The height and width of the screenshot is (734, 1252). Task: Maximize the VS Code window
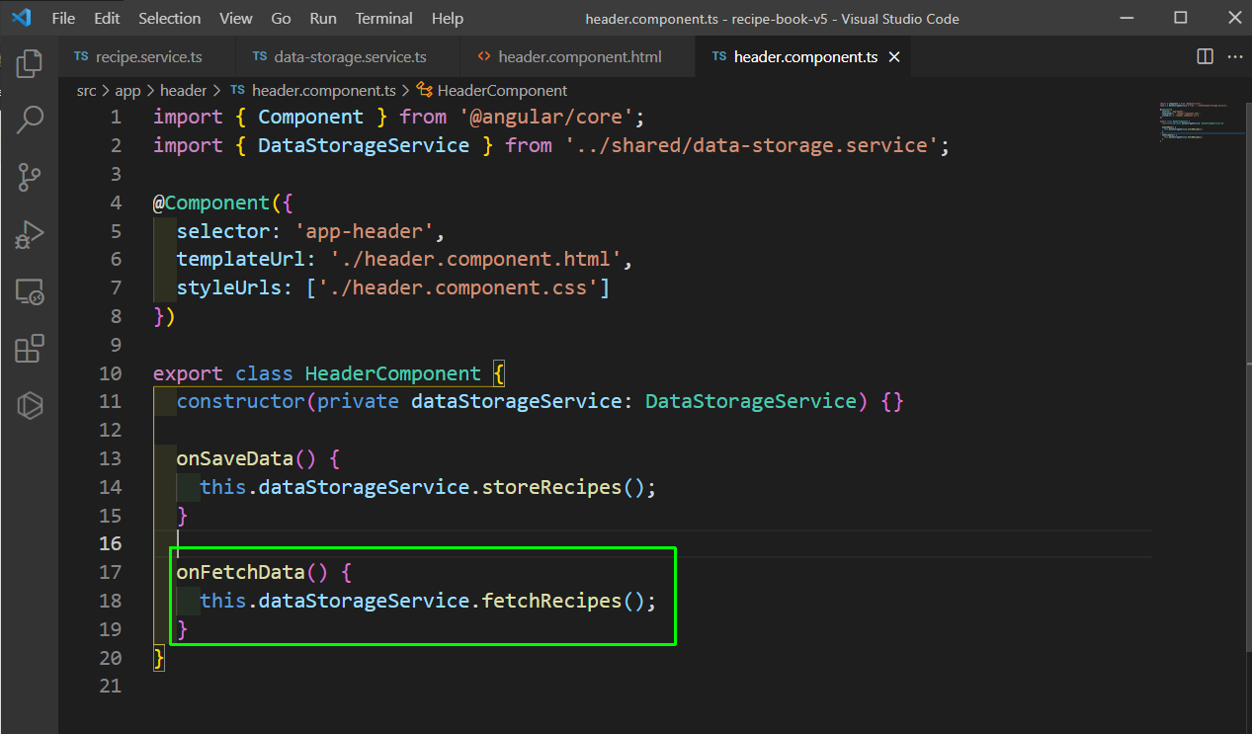(1181, 18)
